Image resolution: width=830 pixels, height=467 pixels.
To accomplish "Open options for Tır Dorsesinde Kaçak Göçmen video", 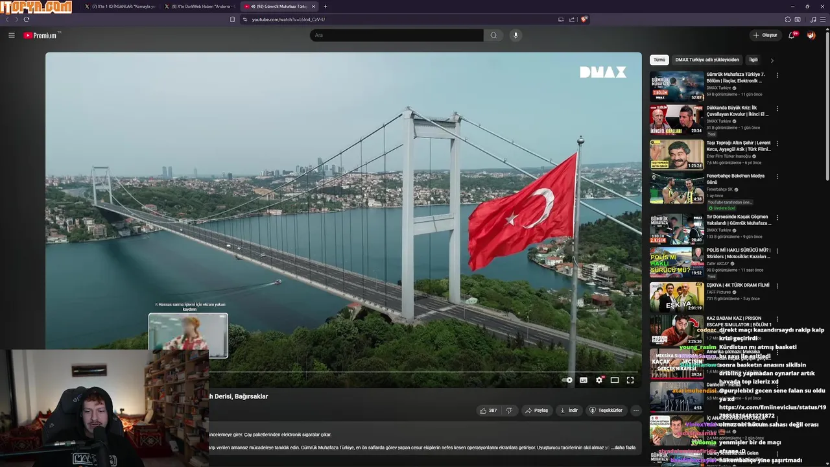I will pos(777,217).
